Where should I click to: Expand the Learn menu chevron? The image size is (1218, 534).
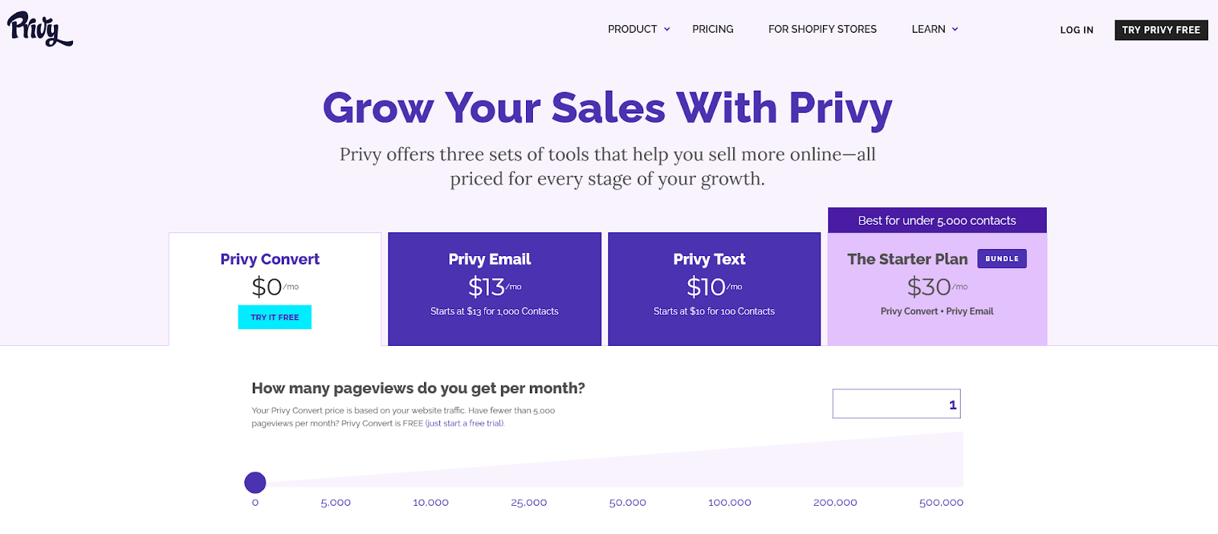[955, 29]
